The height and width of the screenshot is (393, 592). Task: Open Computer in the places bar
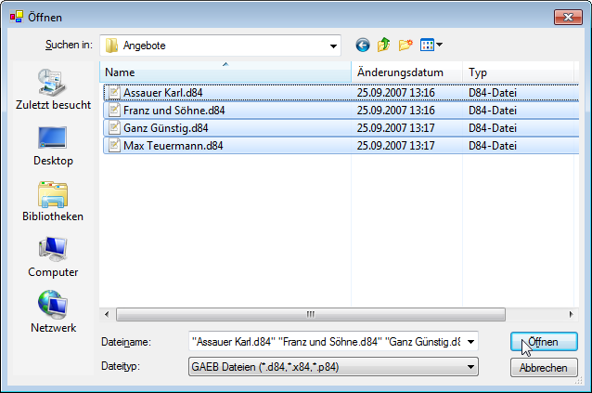coord(53,257)
